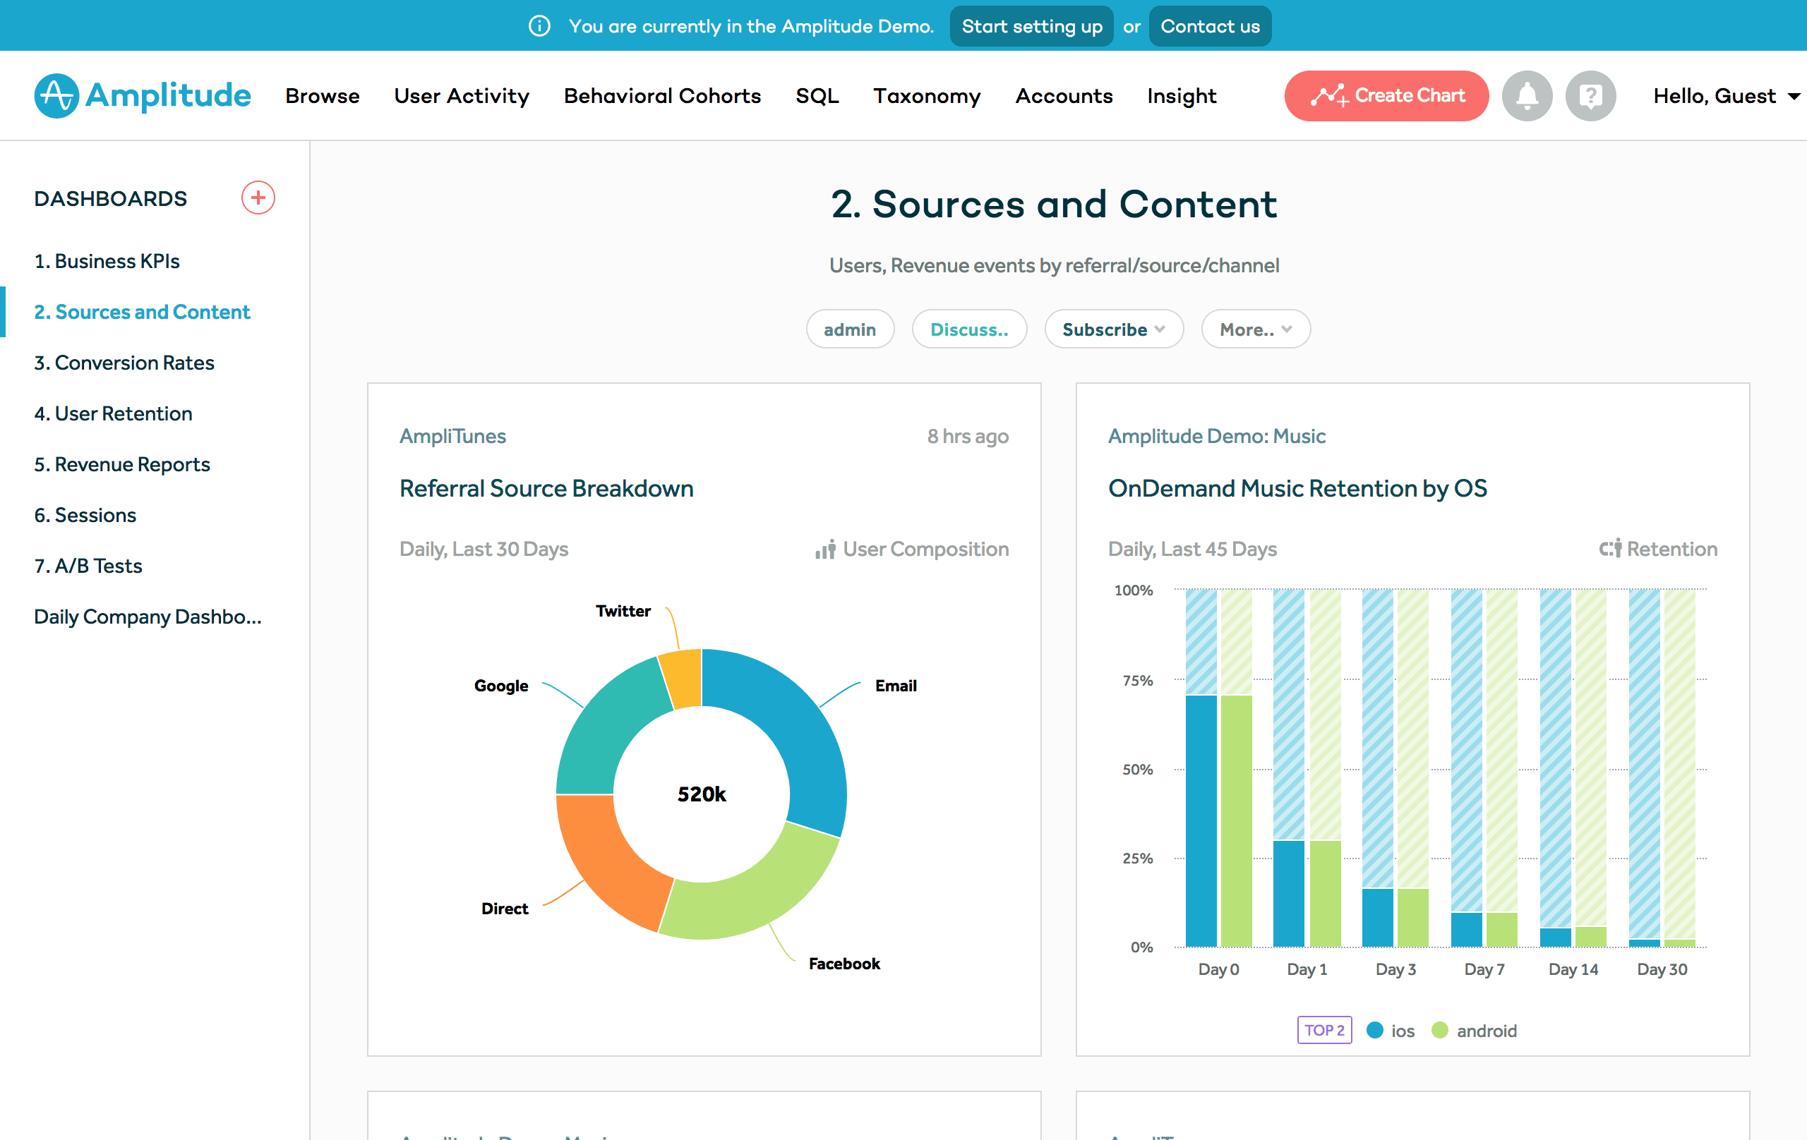Click the Amplitude logo
Image resolution: width=1807 pixels, height=1140 pixels.
(x=142, y=95)
